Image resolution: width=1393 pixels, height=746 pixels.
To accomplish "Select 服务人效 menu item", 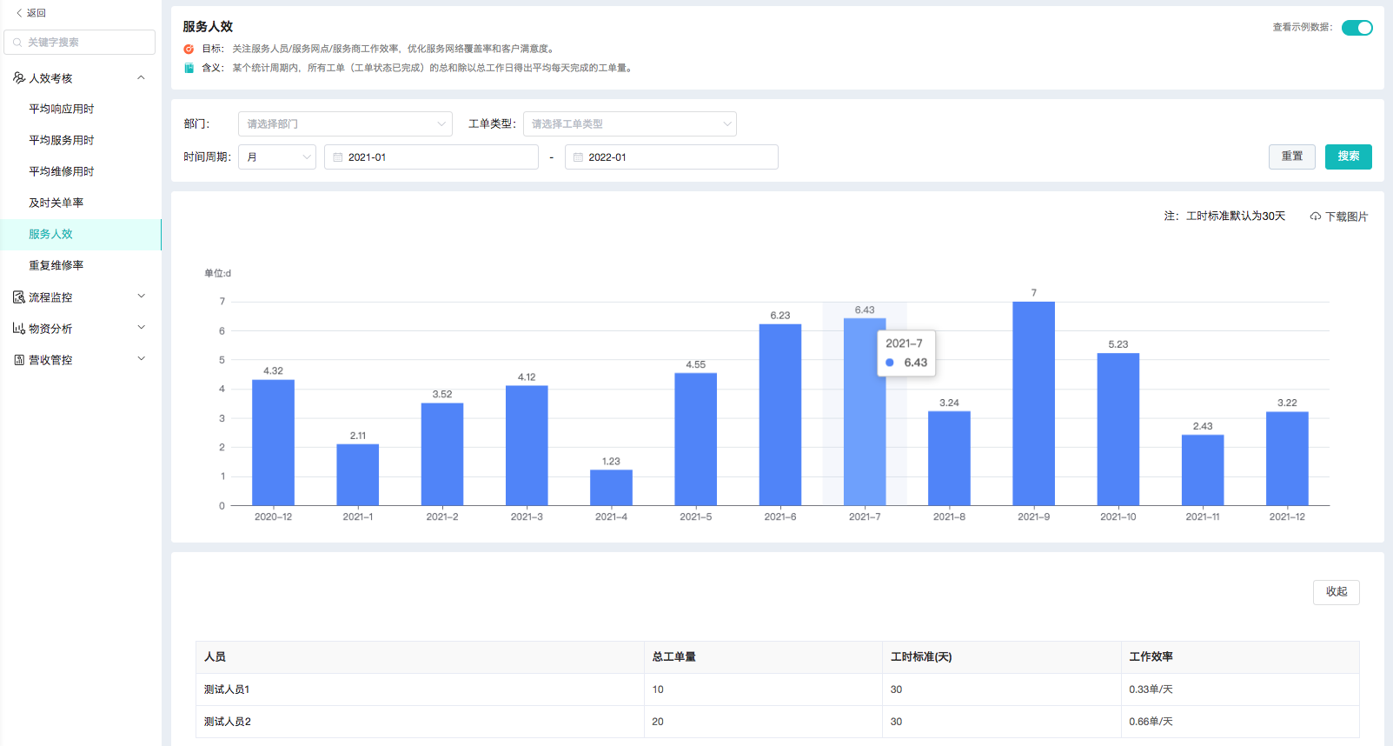I will [x=81, y=234].
